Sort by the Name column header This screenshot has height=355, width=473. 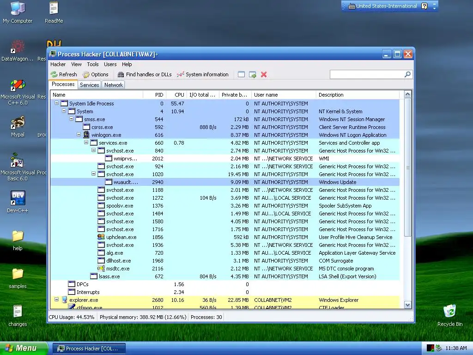97,95
